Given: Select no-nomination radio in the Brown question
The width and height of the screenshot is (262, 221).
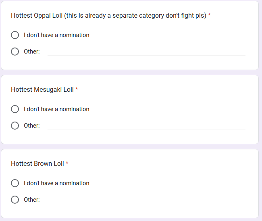Looking at the screenshot, I should 15,183.
